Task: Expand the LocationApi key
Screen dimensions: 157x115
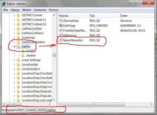Action: click(x=14, y=65)
